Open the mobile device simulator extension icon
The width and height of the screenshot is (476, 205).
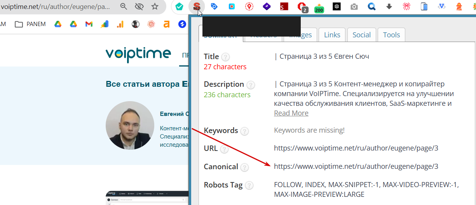(x=424, y=6)
